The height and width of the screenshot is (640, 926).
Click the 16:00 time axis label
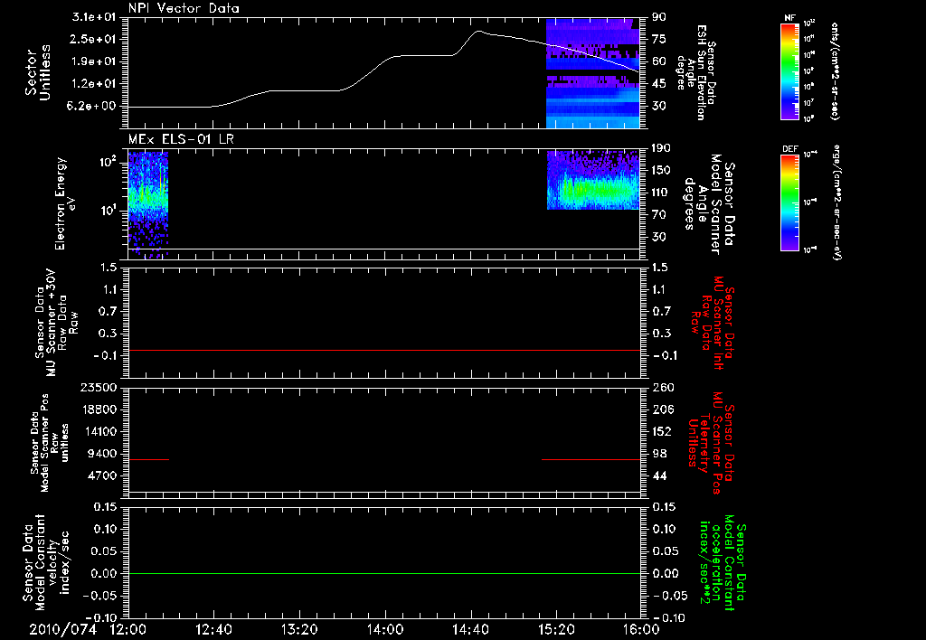coord(641,629)
